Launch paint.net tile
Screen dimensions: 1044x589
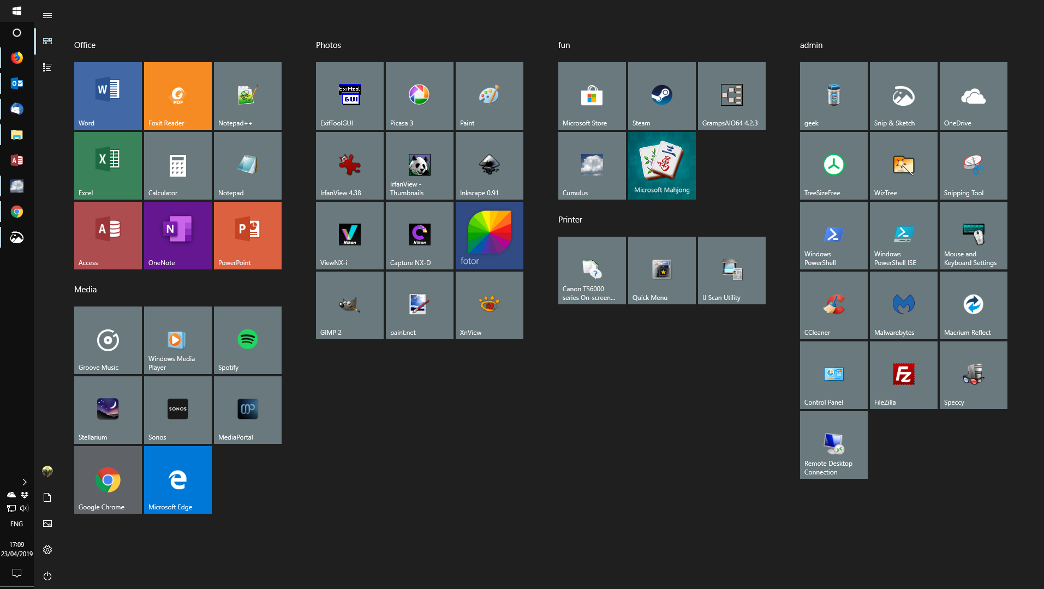(x=420, y=305)
